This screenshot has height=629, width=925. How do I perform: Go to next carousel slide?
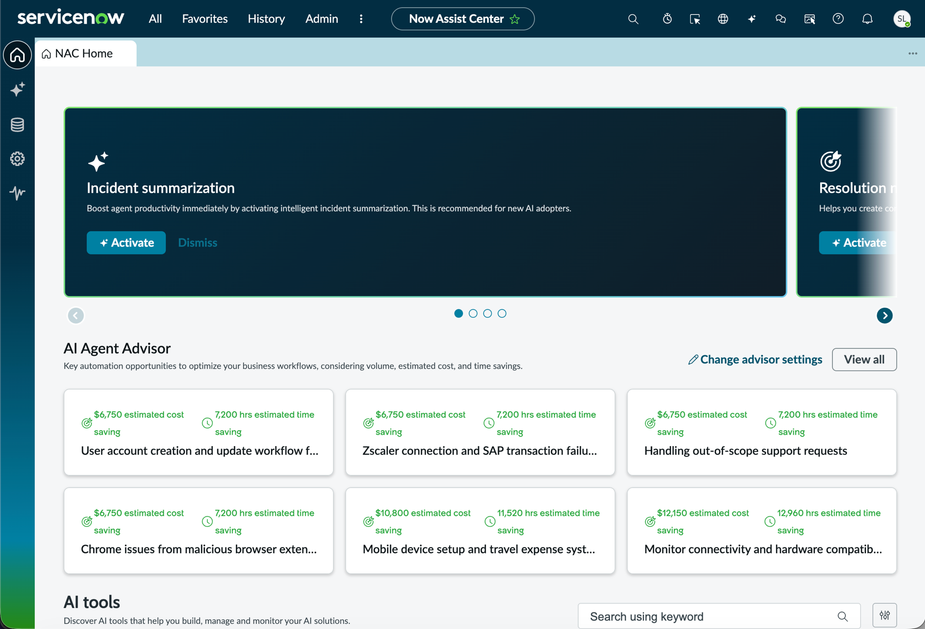point(884,316)
